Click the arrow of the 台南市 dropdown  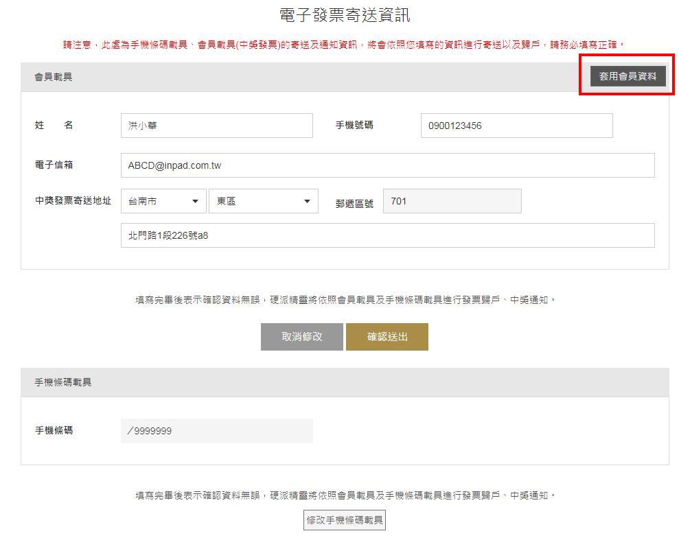pos(195,201)
